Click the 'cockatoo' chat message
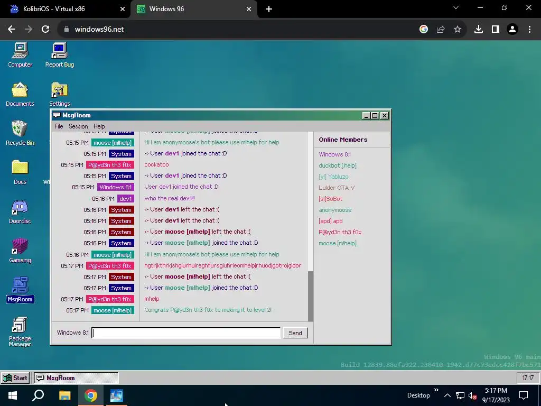541x406 pixels. pos(156,165)
